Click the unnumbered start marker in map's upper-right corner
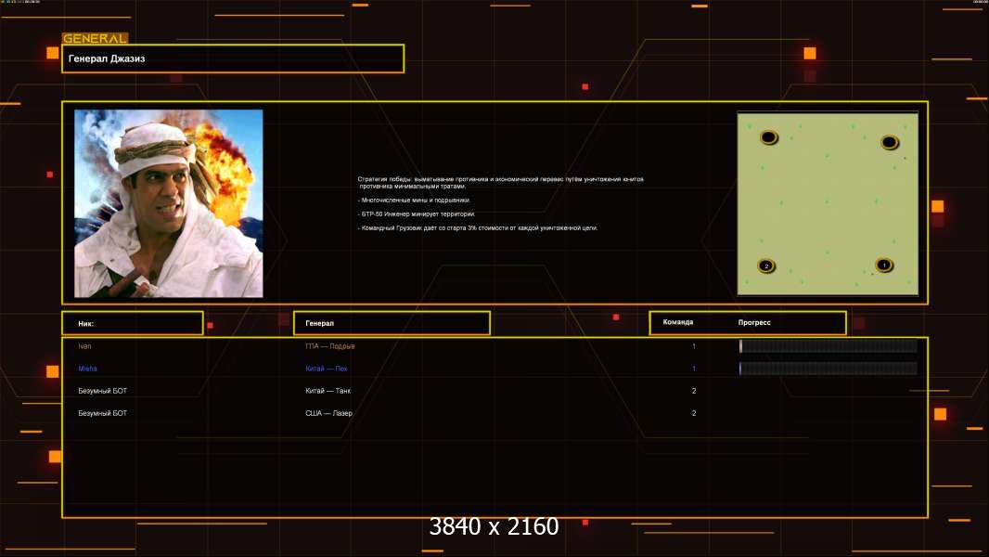 (x=890, y=142)
